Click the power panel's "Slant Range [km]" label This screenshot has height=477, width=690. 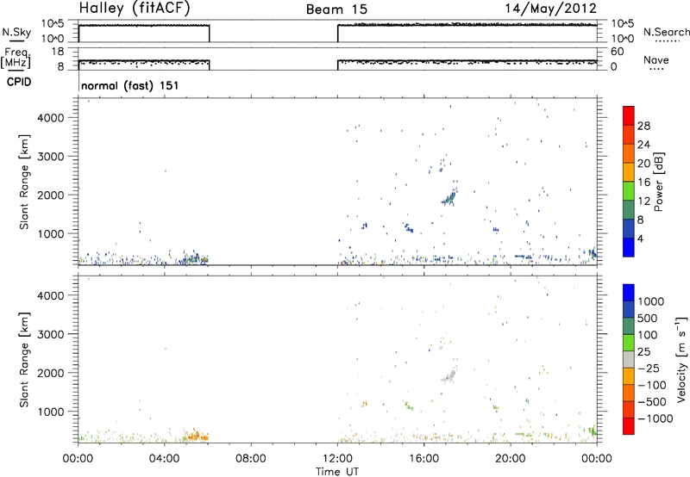[x=24, y=182]
